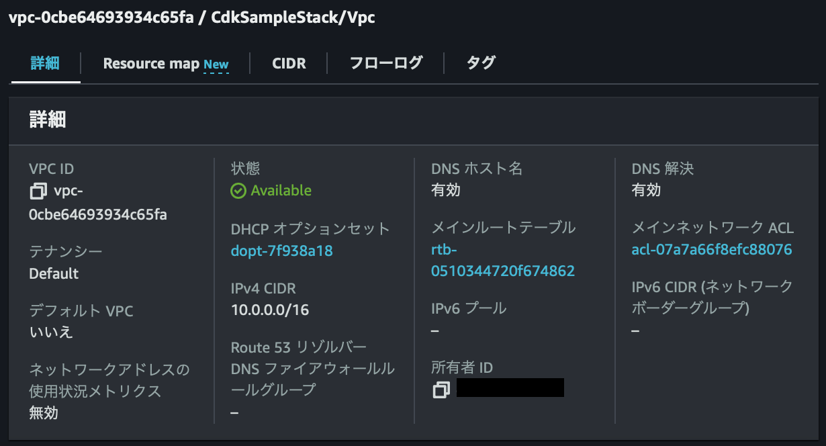
Task: Click the active 詳細 tab
Action: (45, 63)
